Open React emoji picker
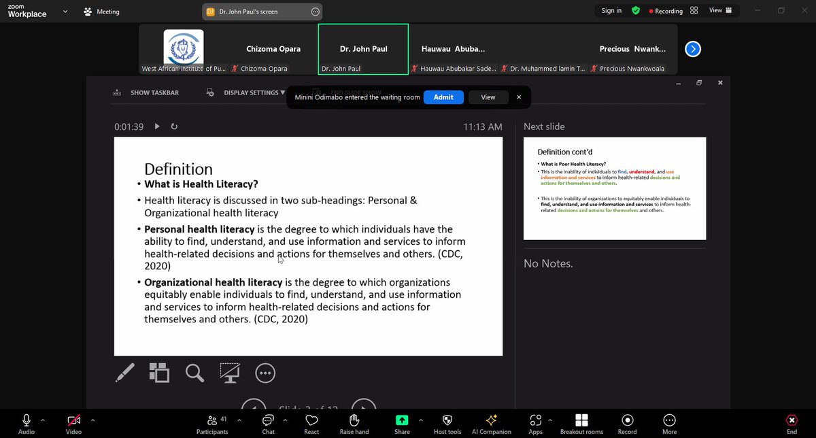816x438 pixels. click(311, 424)
